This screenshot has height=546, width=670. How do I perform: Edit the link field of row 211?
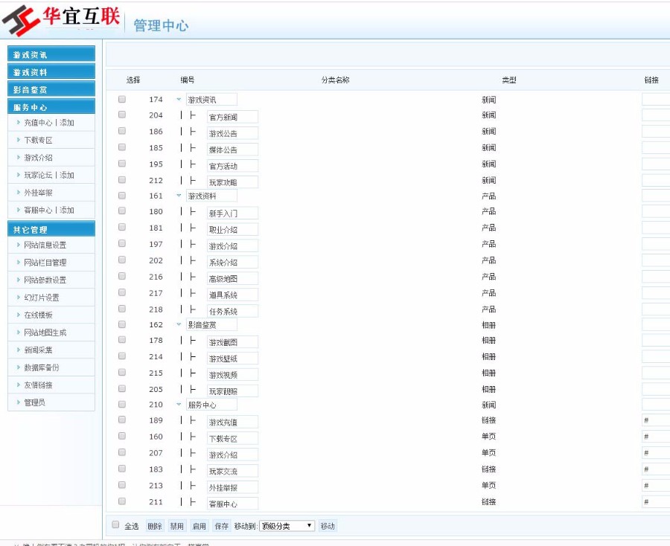(x=656, y=501)
